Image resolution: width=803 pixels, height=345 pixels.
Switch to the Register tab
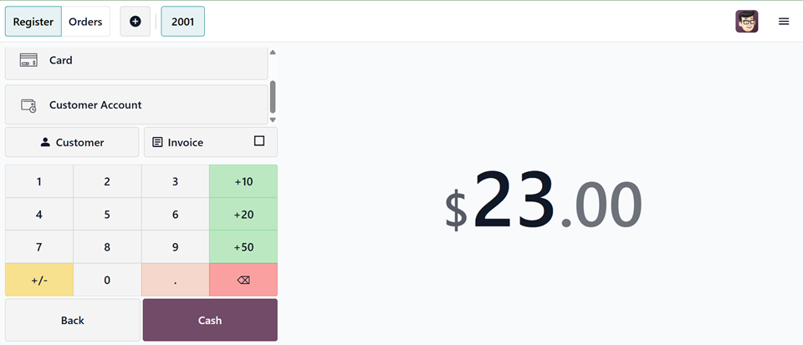point(33,22)
